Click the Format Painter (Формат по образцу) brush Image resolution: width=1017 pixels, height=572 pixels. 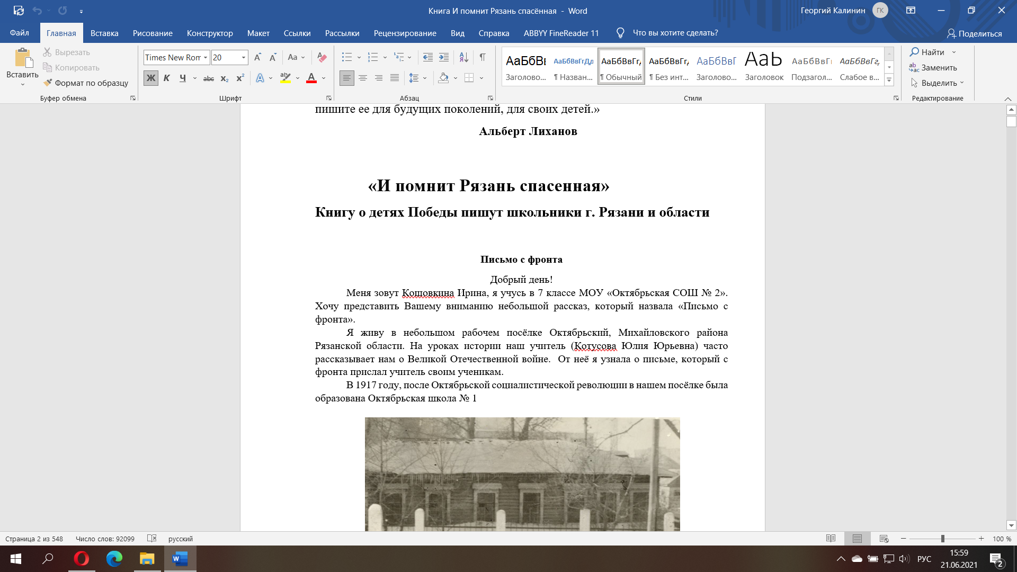pos(48,83)
